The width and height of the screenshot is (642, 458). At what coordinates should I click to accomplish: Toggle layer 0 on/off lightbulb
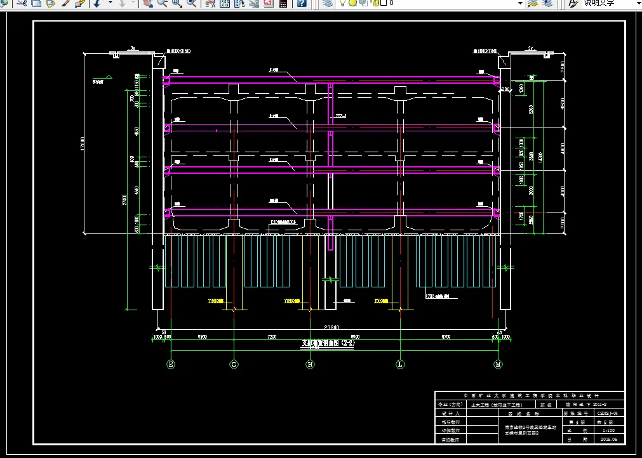pos(342,3)
